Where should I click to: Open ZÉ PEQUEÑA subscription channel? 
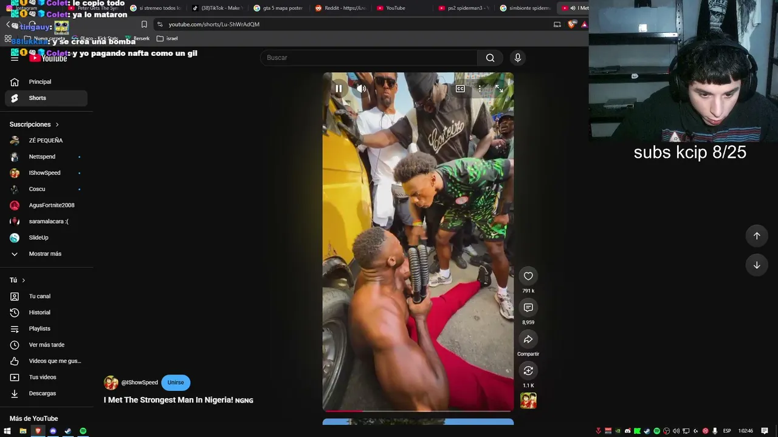(46, 140)
